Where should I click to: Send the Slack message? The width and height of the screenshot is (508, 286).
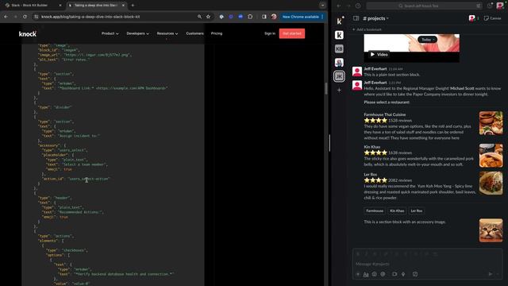tap(491, 274)
